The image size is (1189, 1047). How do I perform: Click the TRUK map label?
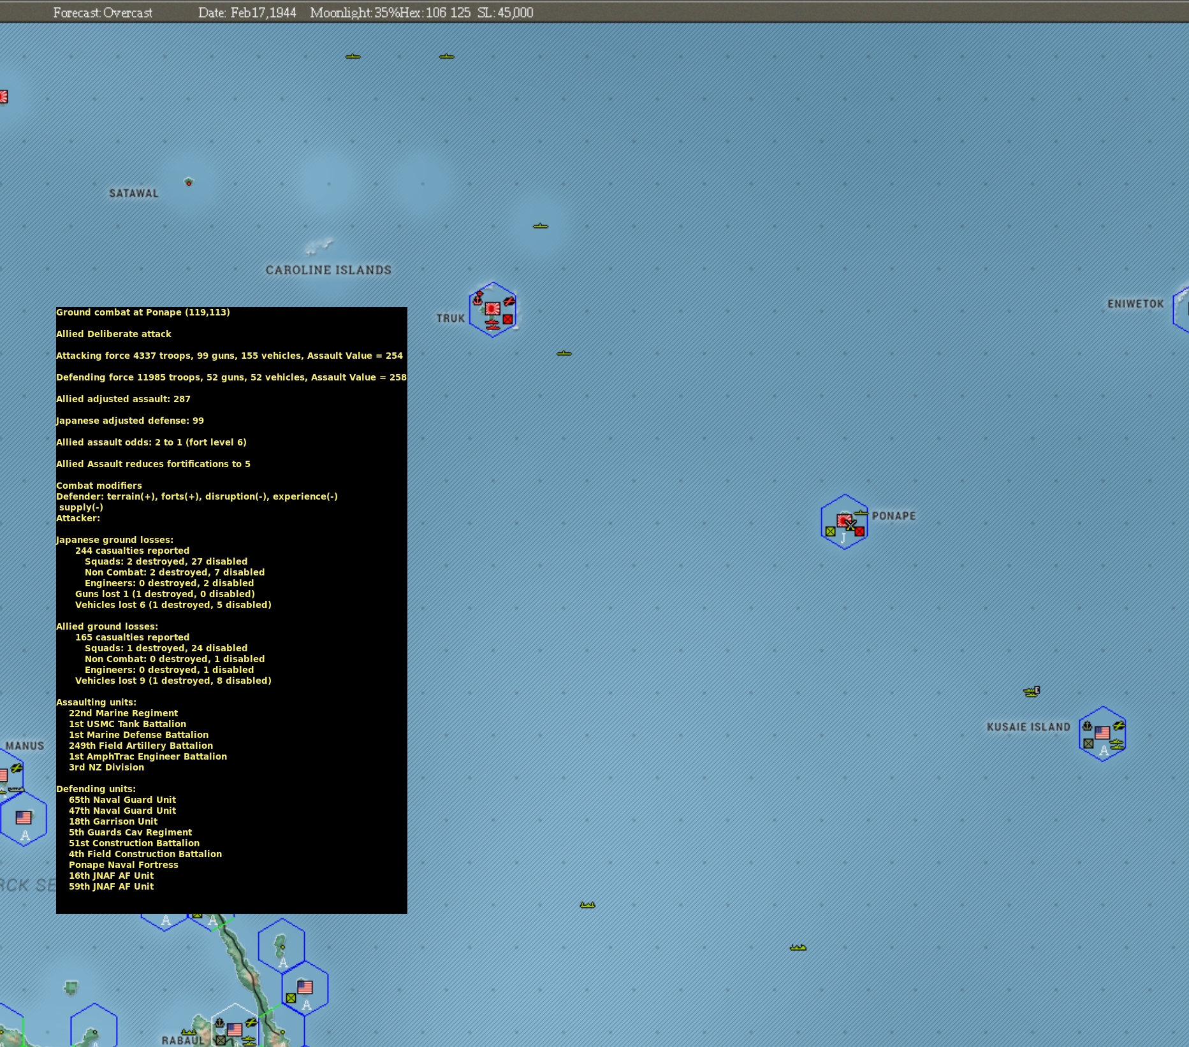tap(451, 318)
